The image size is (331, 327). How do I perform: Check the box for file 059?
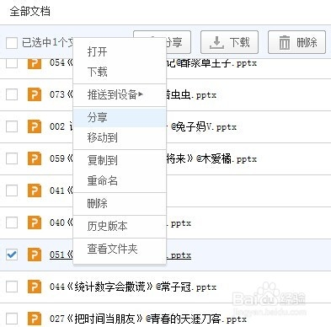click(x=12, y=158)
